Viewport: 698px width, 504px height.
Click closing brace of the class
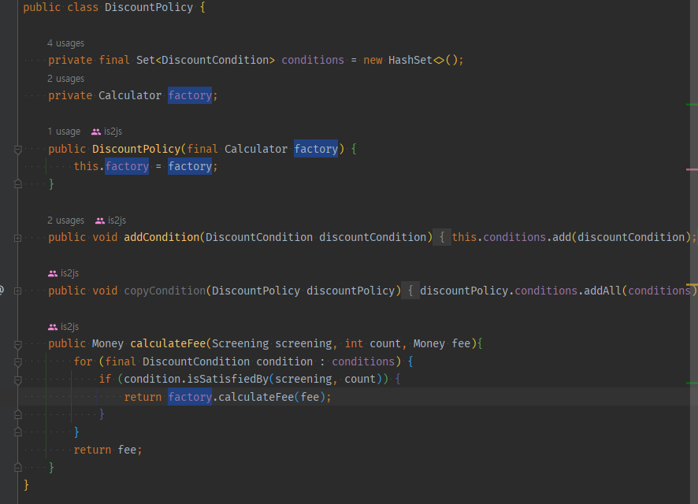click(26, 484)
